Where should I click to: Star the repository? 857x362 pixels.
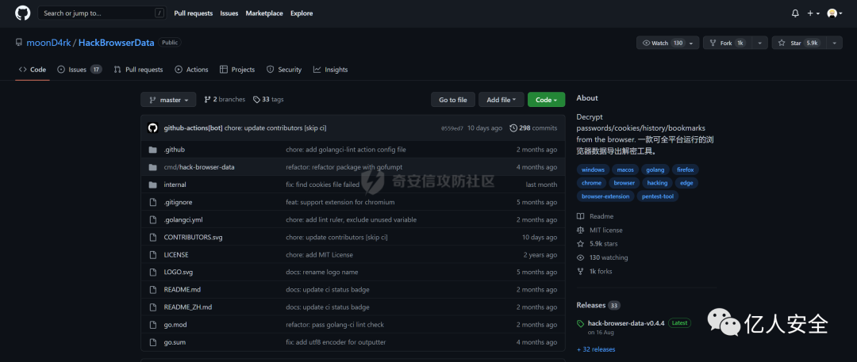pos(798,43)
